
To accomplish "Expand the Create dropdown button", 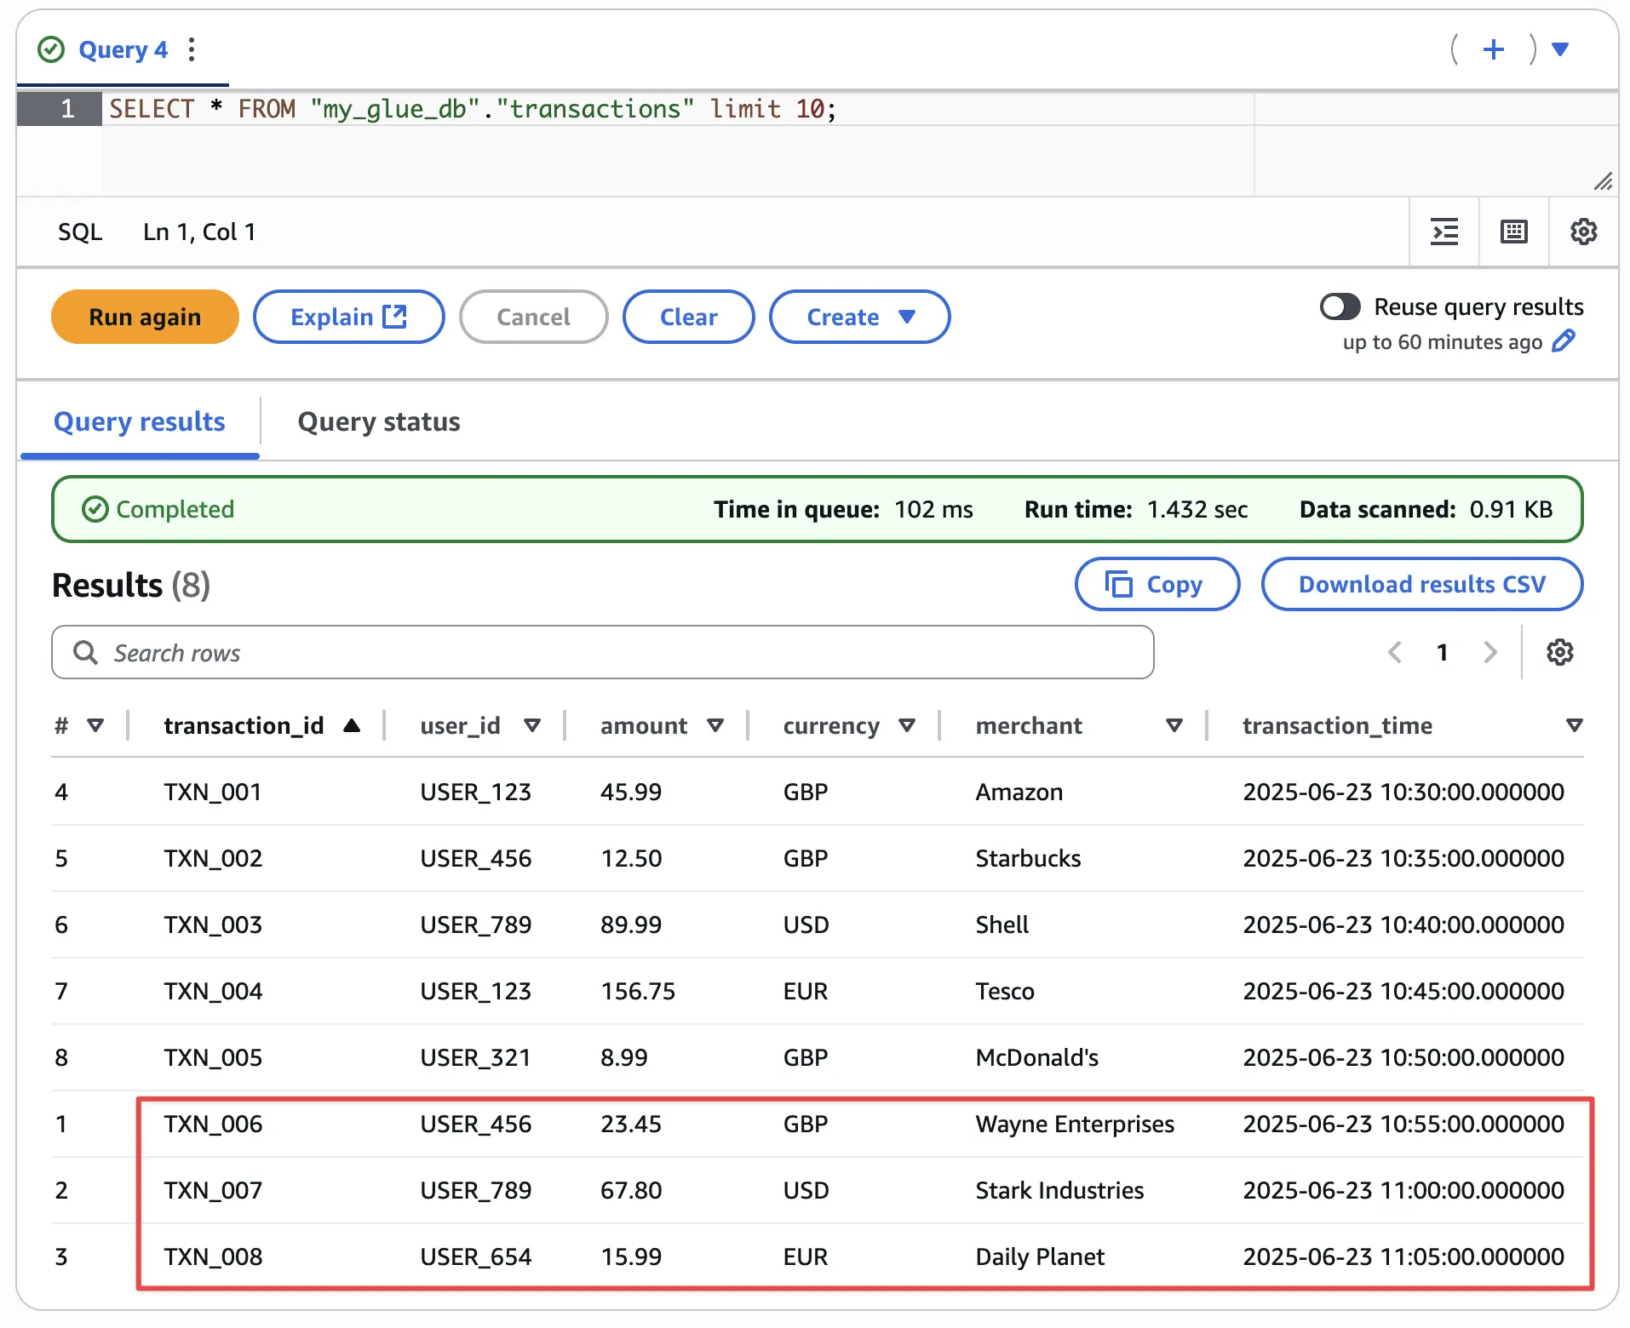I will (859, 317).
